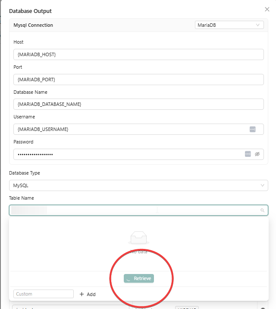The width and height of the screenshot is (276, 309).
Task: Click the credentials icon in Username field
Action: 253,129
